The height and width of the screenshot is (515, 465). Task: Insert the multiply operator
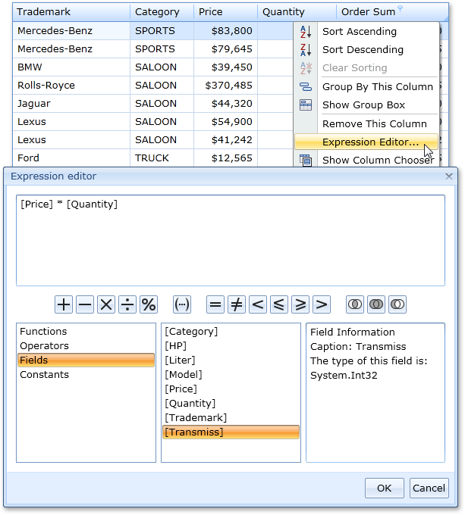[106, 304]
